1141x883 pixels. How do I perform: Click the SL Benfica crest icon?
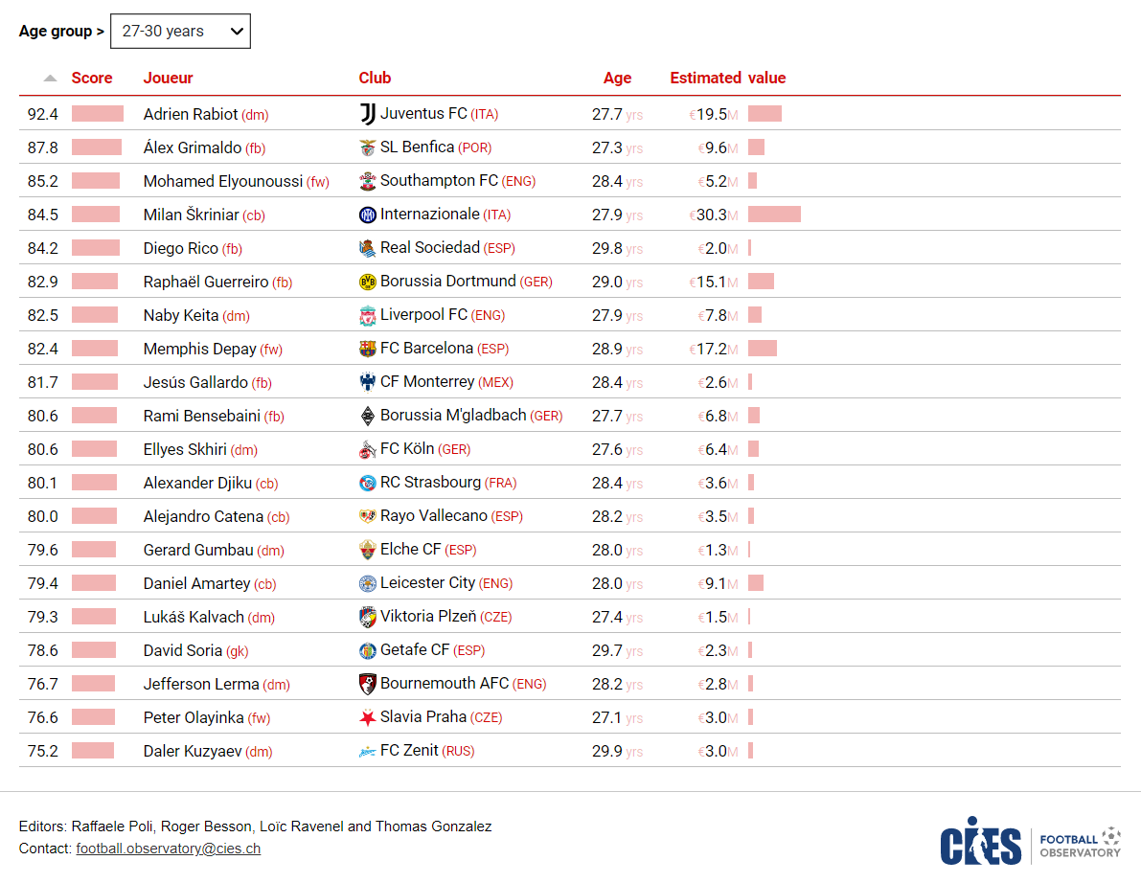pyautogui.click(x=368, y=147)
